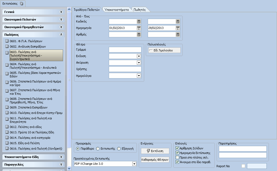Click first Παρατηρήσεις text field
The width and height of the screenshot is (277, 171).
(243, 149)
